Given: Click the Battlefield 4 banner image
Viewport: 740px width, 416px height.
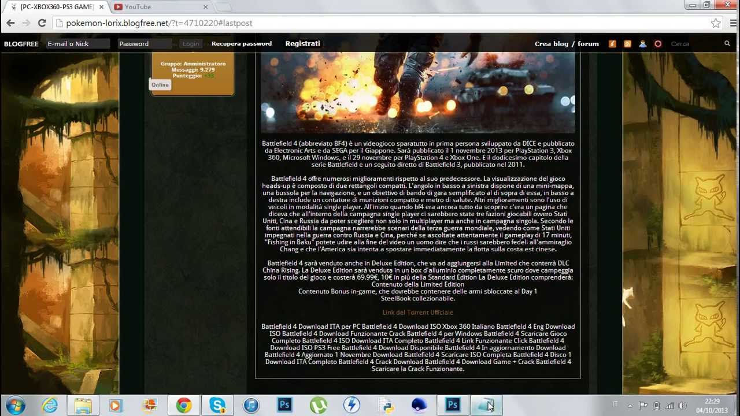Looking at the screenshot, I should pos(417,93).
